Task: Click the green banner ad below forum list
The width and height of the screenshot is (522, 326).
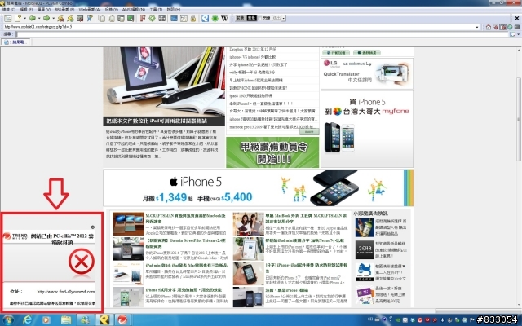Action: [x=272, y=152]
